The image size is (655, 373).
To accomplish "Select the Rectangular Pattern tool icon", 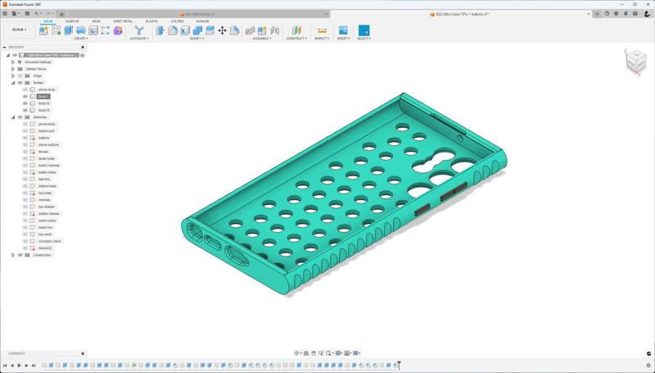I will (106, 30).
